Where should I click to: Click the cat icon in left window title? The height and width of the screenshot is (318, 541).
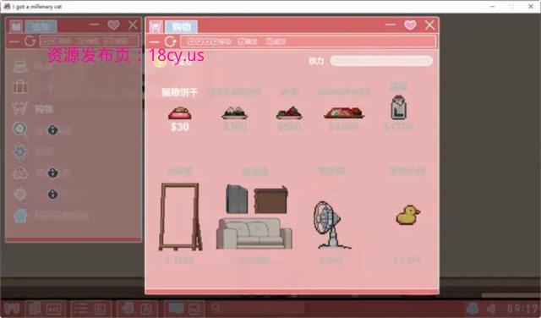pyautogui.click(x=16, y=26)
